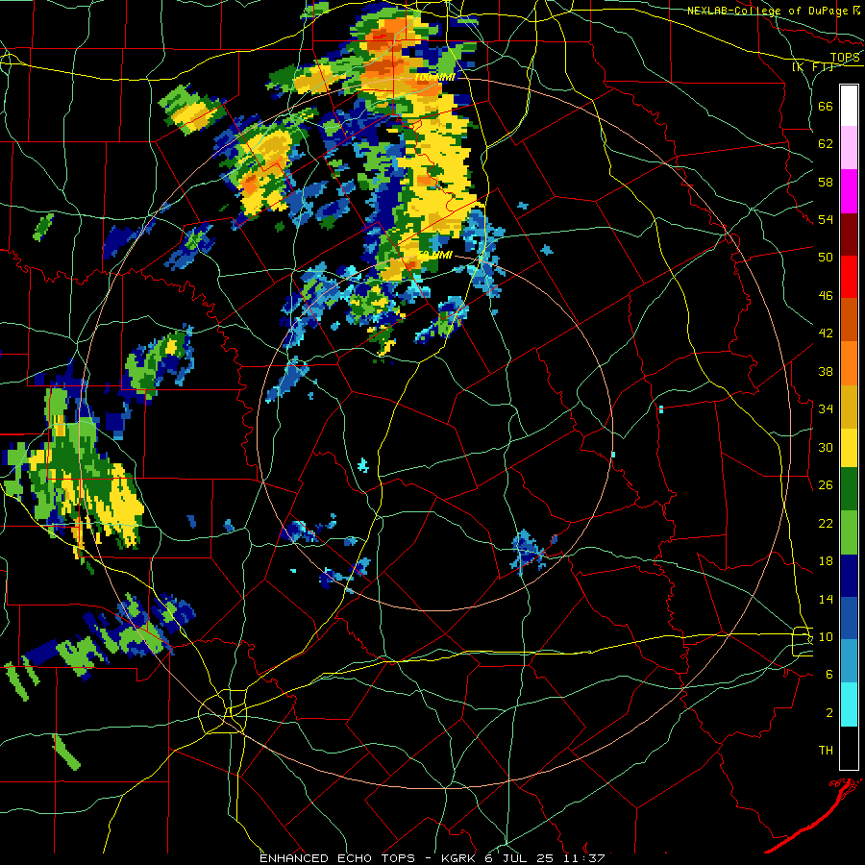The image size is (865, 865).
Task: Click the TH threshold label on the scale
Action: (x=826, y=751)
